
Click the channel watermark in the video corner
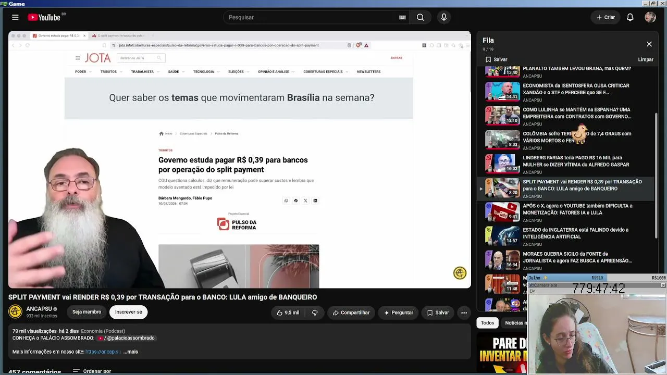(x=460, y=273)
